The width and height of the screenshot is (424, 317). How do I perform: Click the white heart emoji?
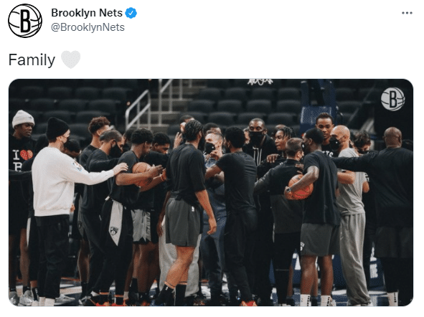click(70, 60)
